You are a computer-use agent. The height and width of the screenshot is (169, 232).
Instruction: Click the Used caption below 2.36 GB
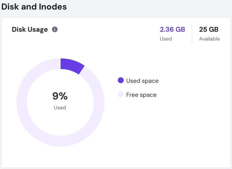[166, 39]
